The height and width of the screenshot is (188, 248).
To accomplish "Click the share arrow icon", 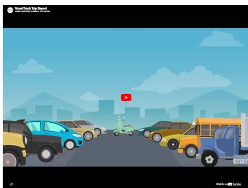I will (x=11, y=184).
